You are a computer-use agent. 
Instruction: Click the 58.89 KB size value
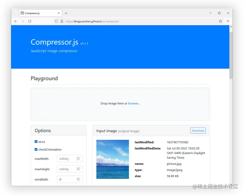point(173,176)
